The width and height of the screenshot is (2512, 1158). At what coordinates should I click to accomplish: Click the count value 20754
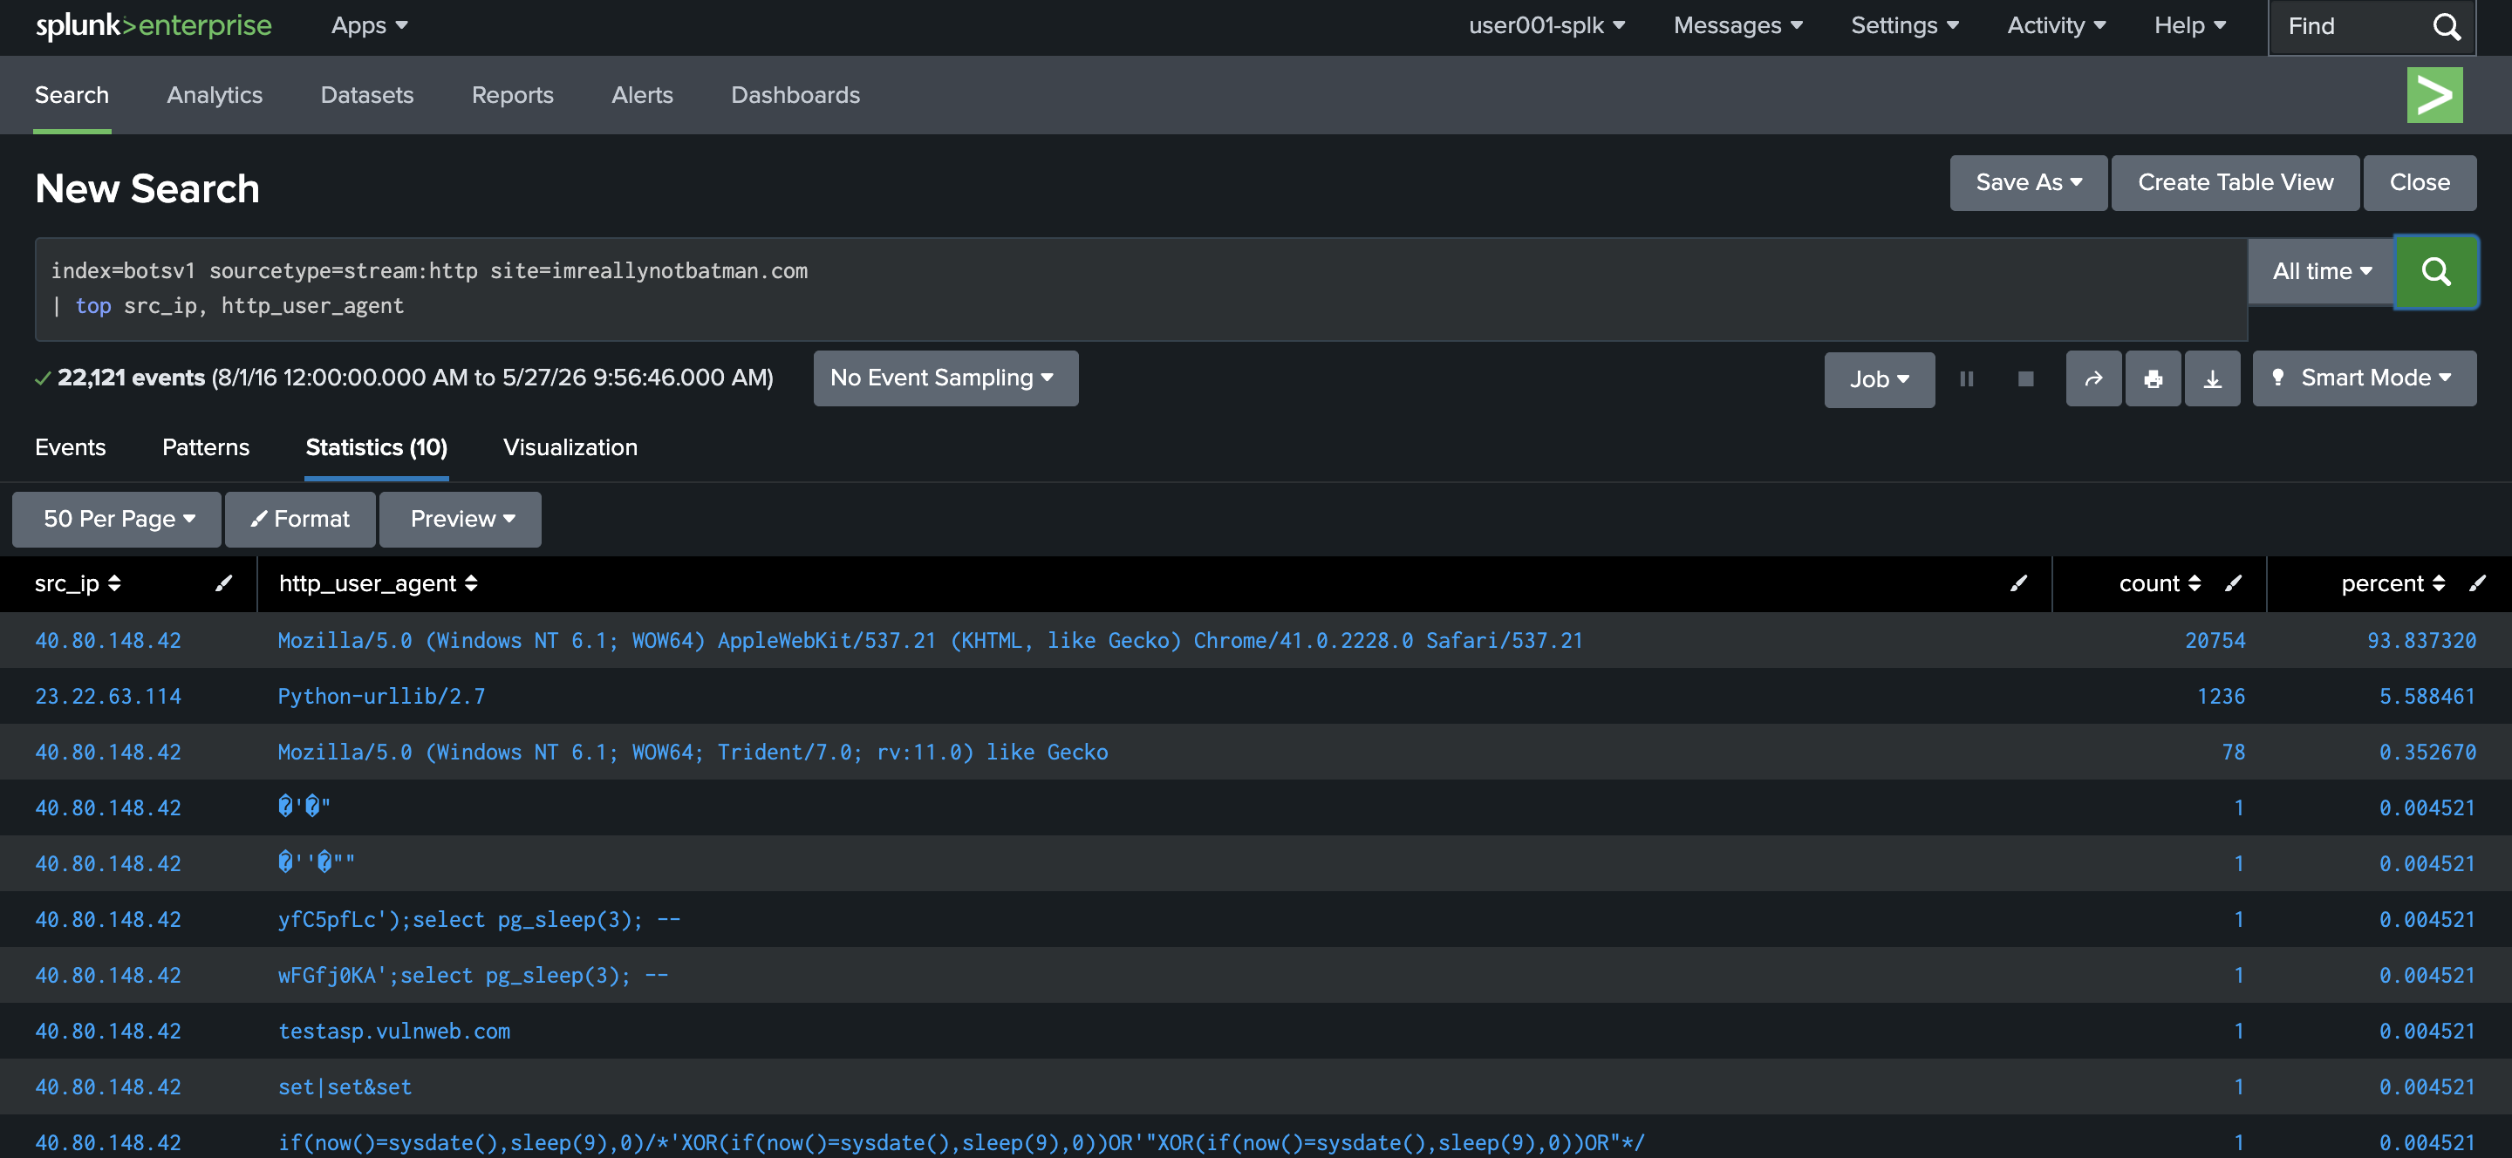pyautogui.click(x=2215, y=640)
